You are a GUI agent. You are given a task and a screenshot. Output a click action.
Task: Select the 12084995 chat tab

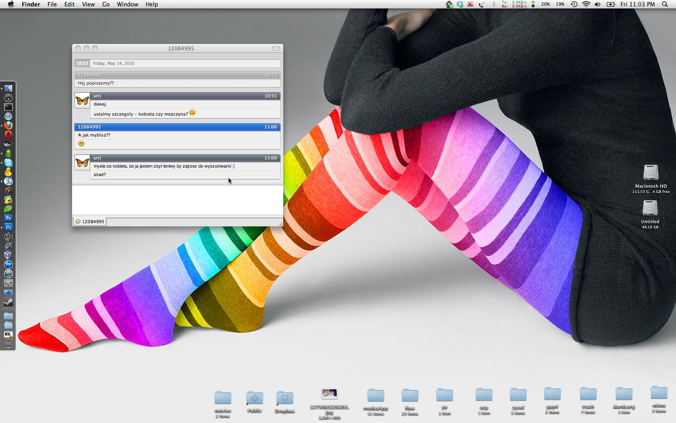pos(90,222)
